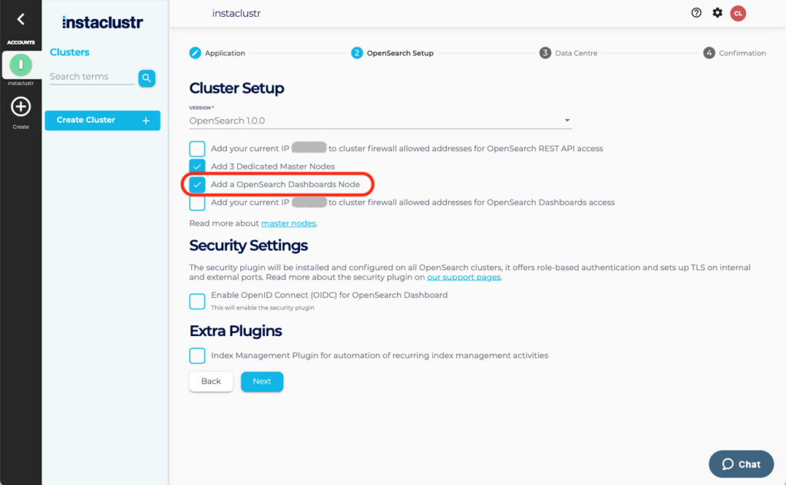Toggle Add a OpenSearch Dashboards Node checkbox

pyautogui.click(x=197, y=185)
